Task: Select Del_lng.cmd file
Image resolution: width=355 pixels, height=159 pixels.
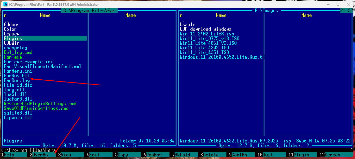Action: 18,52
